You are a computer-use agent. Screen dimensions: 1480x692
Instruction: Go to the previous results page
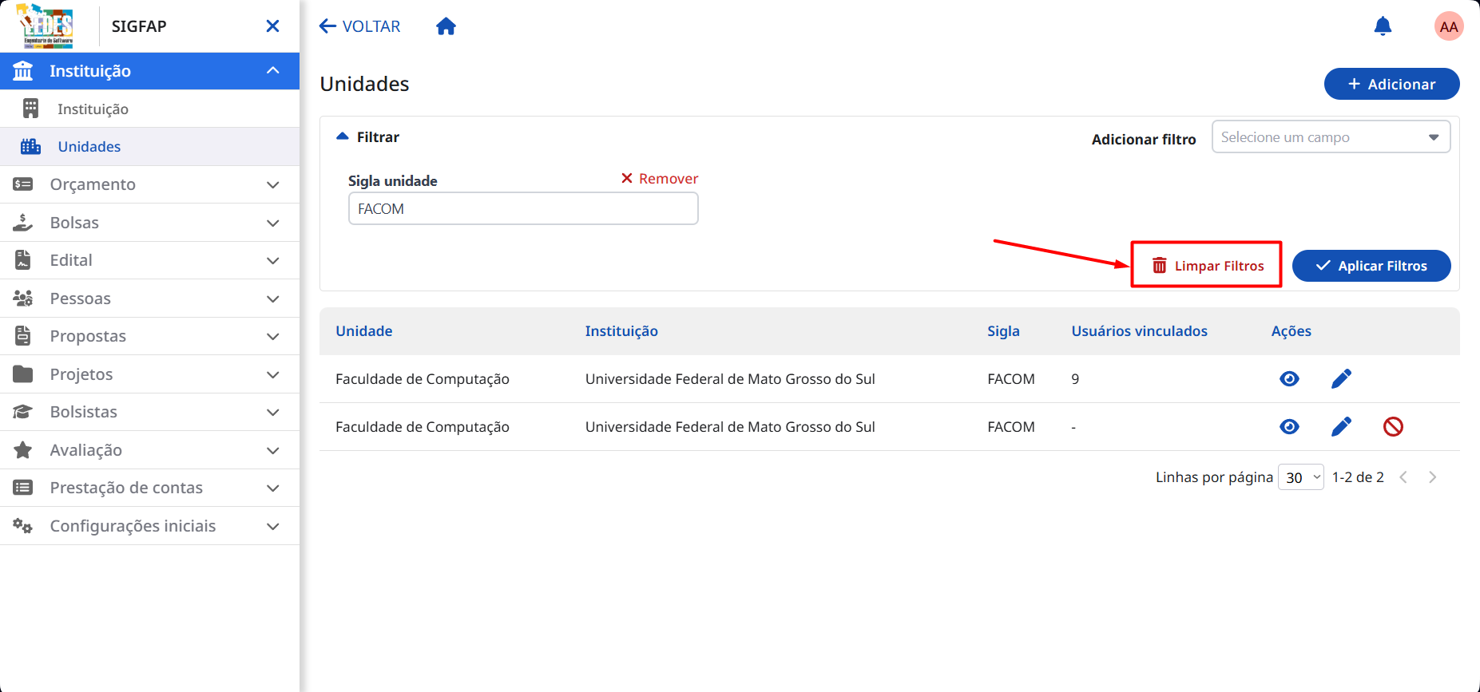point(1403,477)
